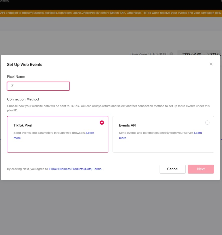The image size is (222, 235).
Task: Select the TikTok Pixel radio button
Action: click(x=102, y=123)
